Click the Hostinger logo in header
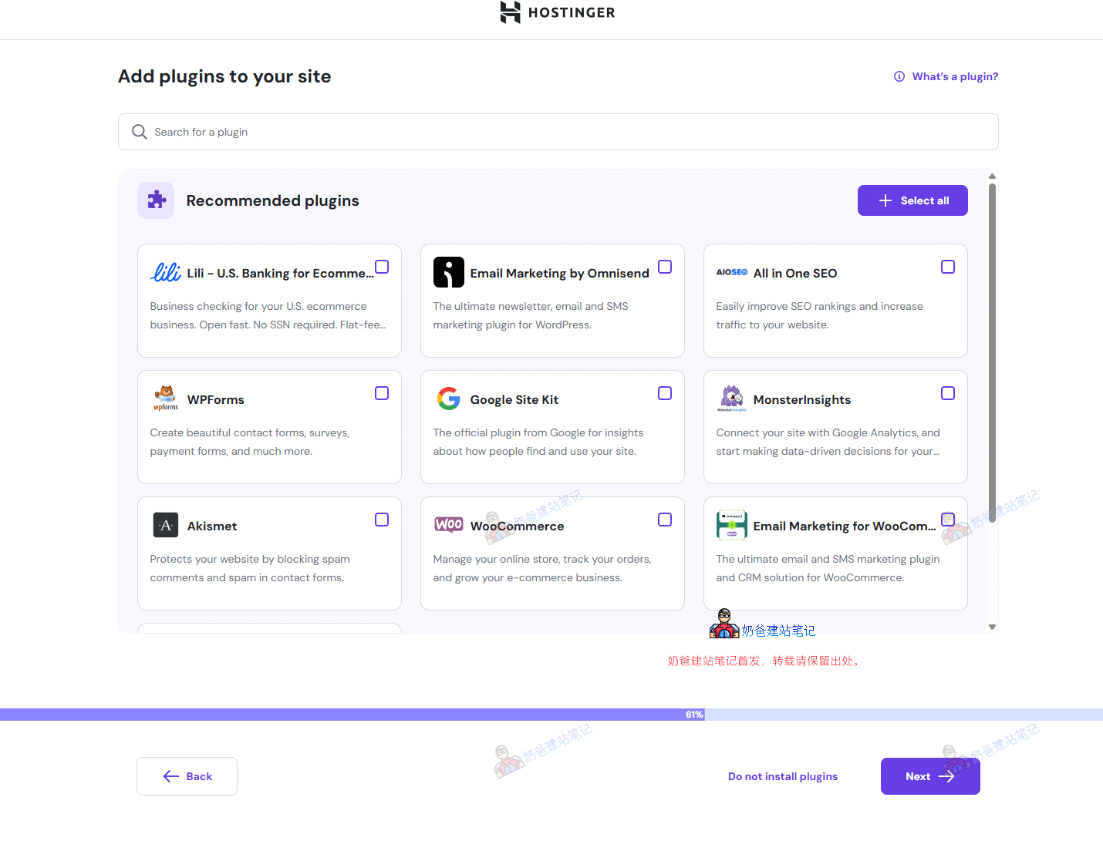Screen dimensions: 1103x841 pos(557,12)
